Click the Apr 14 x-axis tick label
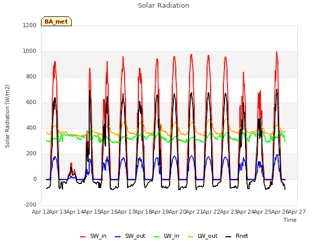328x246 pixels. click(75, 212)
